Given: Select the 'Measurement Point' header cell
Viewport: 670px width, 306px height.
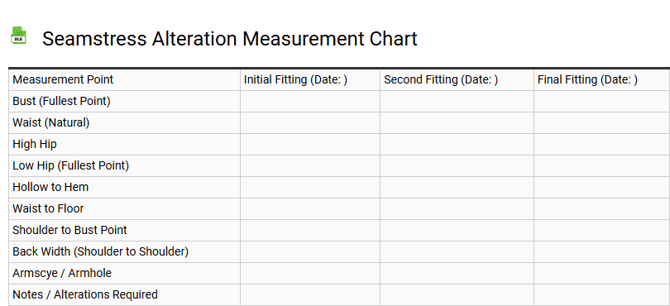Looking at the screenshot, I should pyautogui.click(x=124, y=79).
